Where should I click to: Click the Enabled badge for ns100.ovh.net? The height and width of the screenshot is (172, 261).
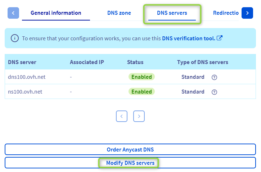[x=141, y=91]
